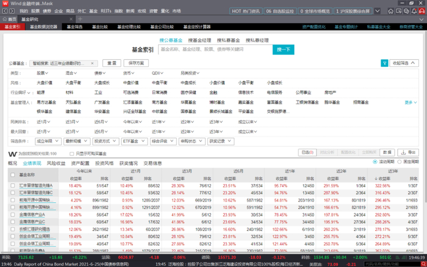Image resolution: width=427 pixels, height=267 pixels.
Task: Open 资产配置优化 link on black bar
Action: click(x=314, y=27)
